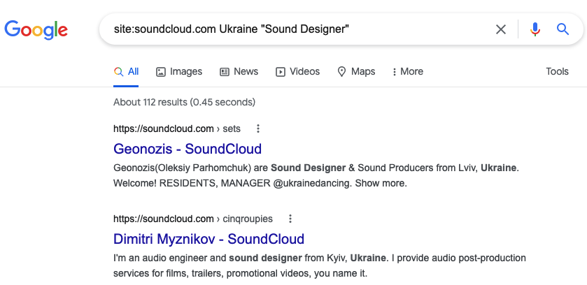
Task: Switch to the Videos tab
Action: pyautogui.click(x=297, y=72)
